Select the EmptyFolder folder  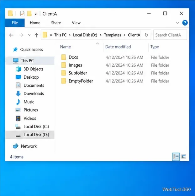[x=81, y=81]
